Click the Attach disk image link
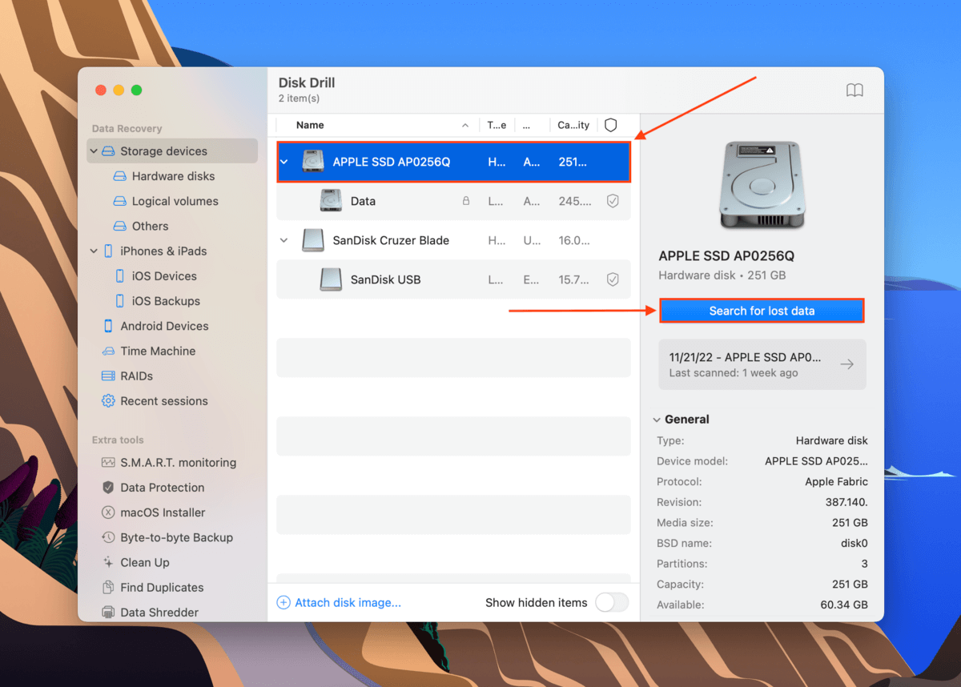961x687 pixels. (348, 603)
